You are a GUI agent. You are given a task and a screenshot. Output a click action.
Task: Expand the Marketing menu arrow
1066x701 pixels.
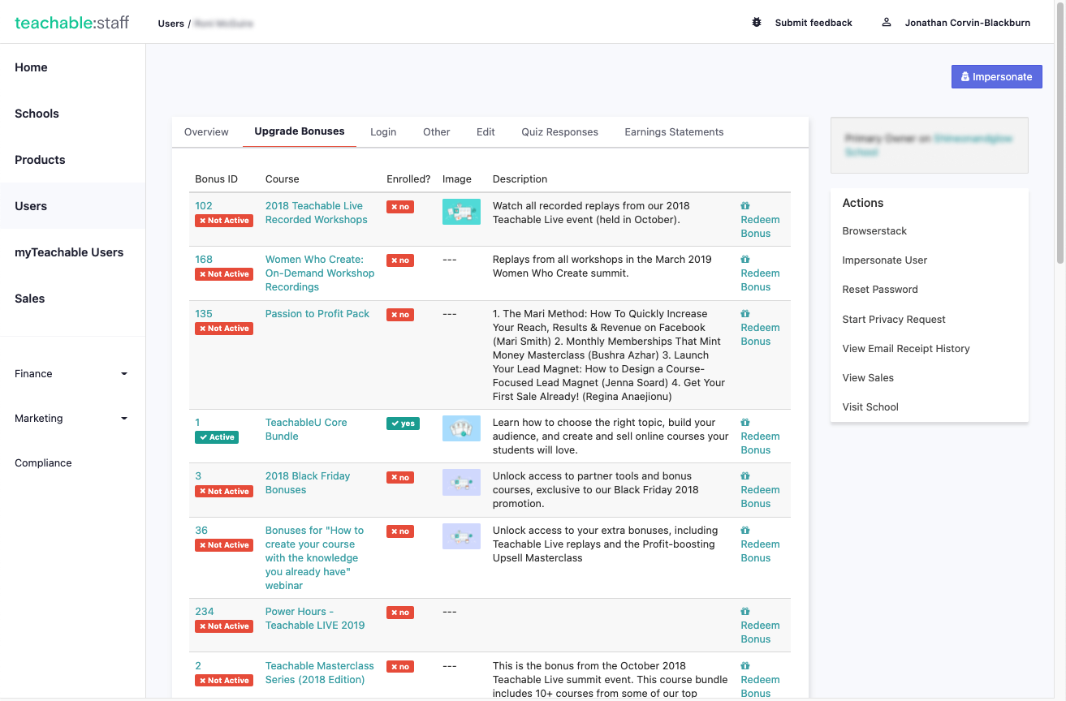point(124,419)
